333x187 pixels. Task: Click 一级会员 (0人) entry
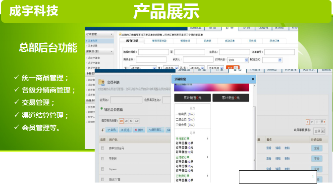[x=185, y=114]
